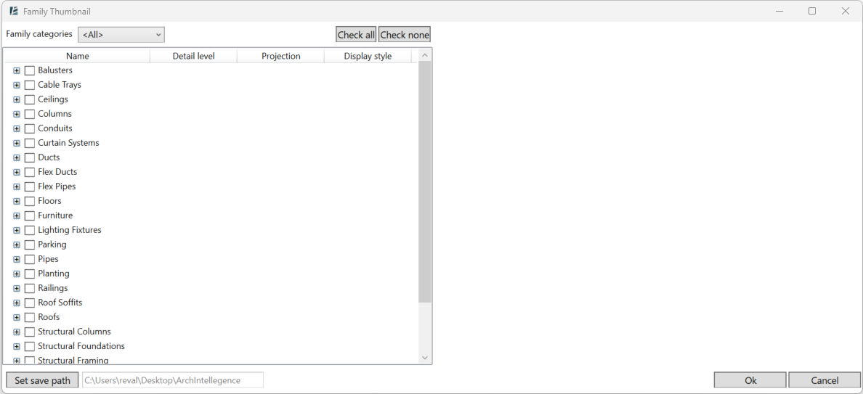Check the Flex Pipes checkbox
This screenshot has width=863, height=394.
click(x=30, y=186)
